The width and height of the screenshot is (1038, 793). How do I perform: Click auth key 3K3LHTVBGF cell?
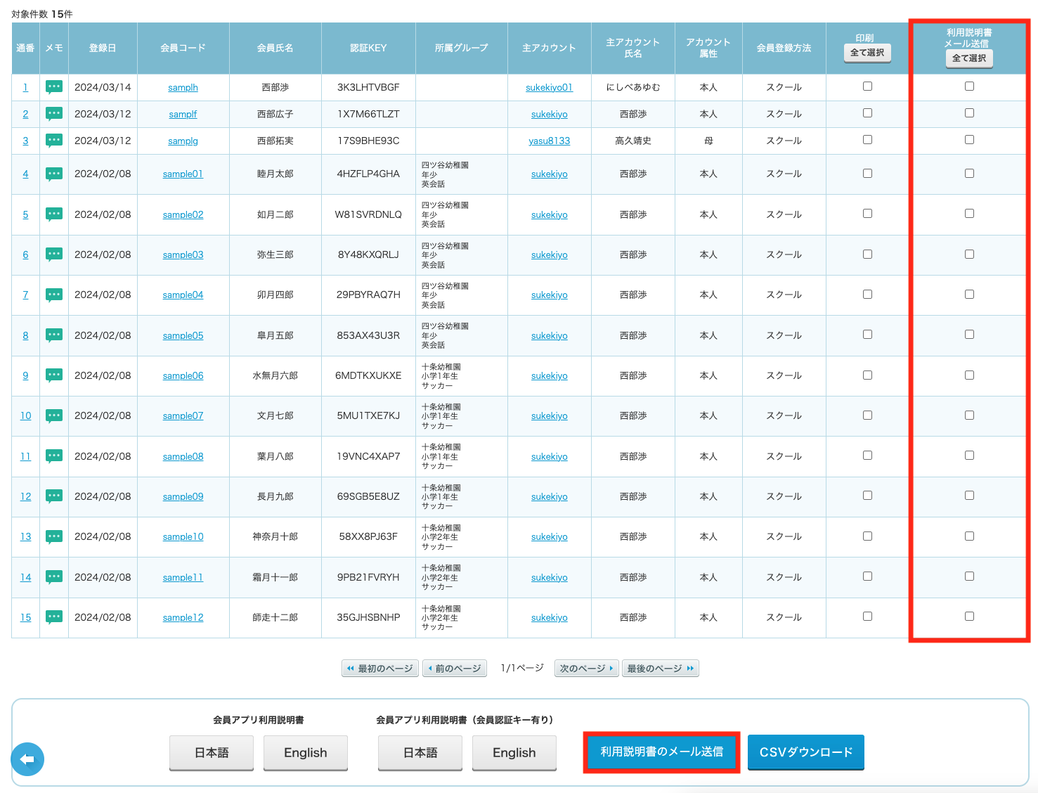(368, 87)
